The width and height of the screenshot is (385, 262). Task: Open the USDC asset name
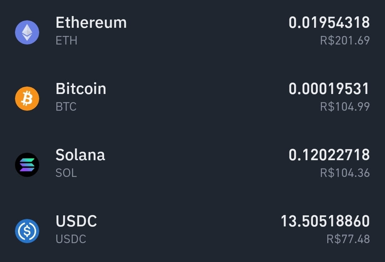point(76,221)
